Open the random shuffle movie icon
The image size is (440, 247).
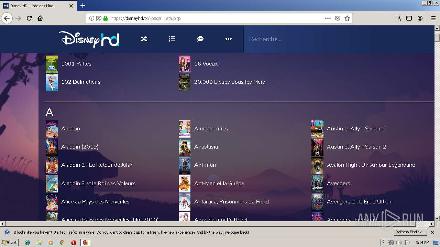click(144, 39)
